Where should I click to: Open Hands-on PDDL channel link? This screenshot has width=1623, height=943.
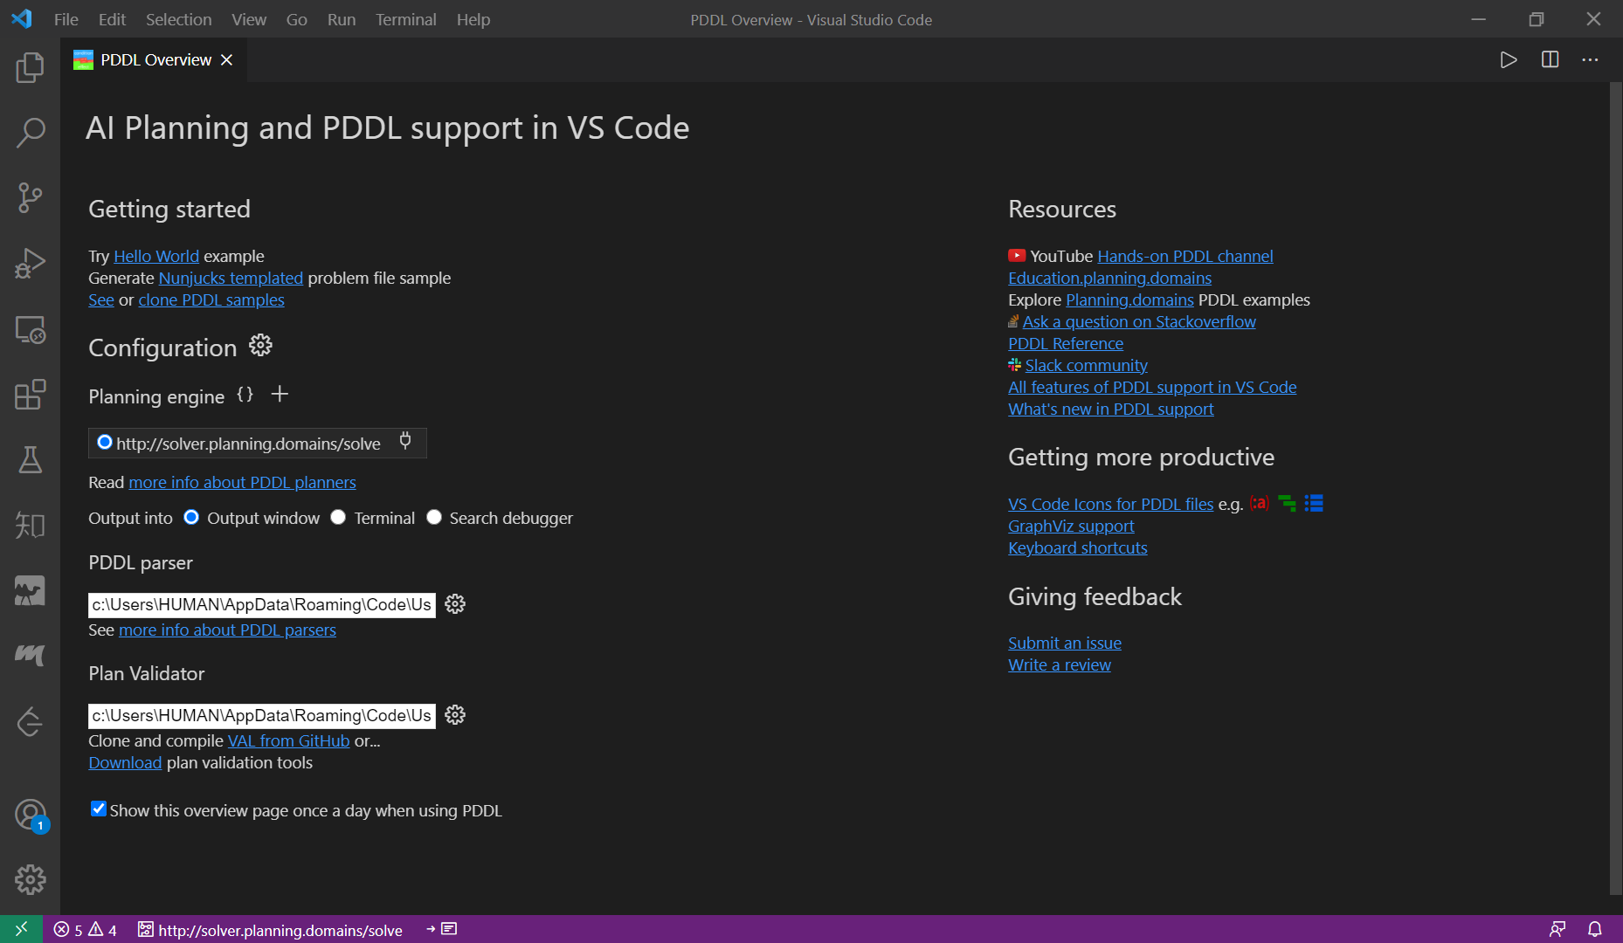click(1185, 256)
